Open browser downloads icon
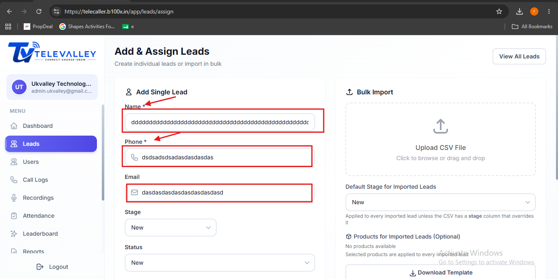This screenshot has width=558, height=279. click(520, 11)
